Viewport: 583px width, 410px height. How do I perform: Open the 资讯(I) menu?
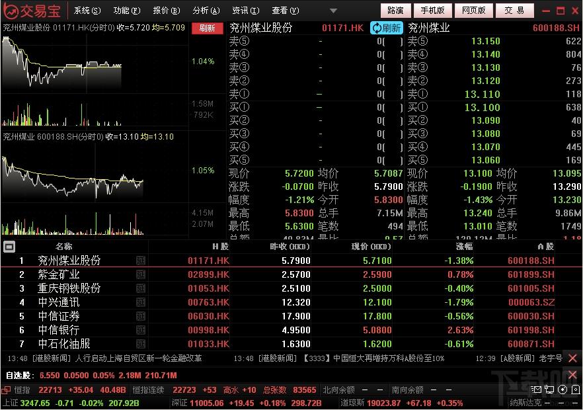[x=246, y=11]
